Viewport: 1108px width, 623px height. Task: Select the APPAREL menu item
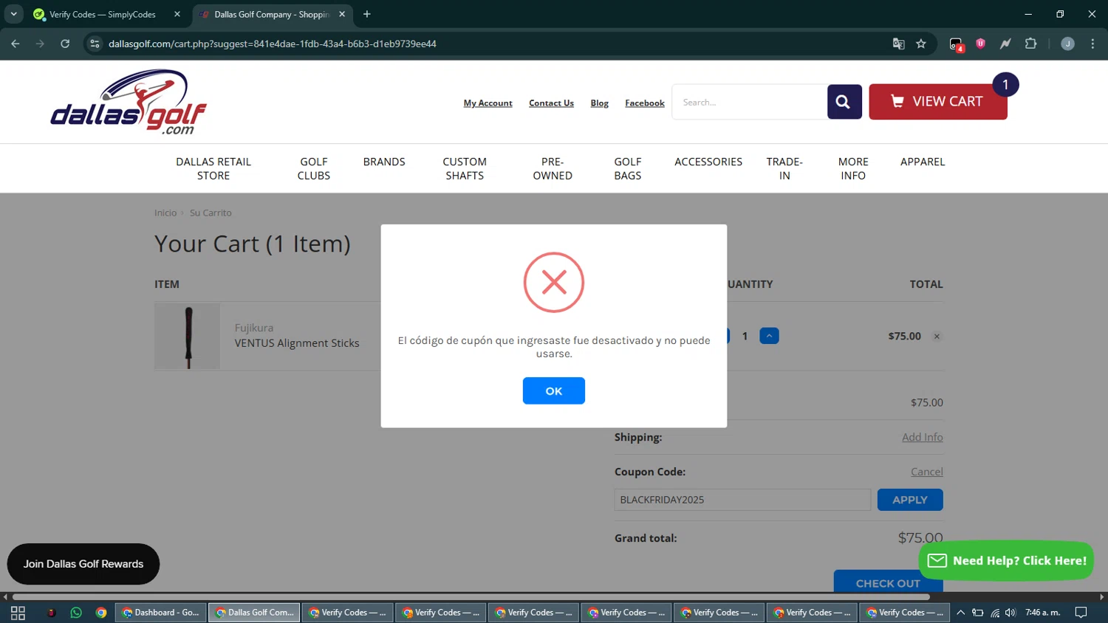click(x=923, y=162)
